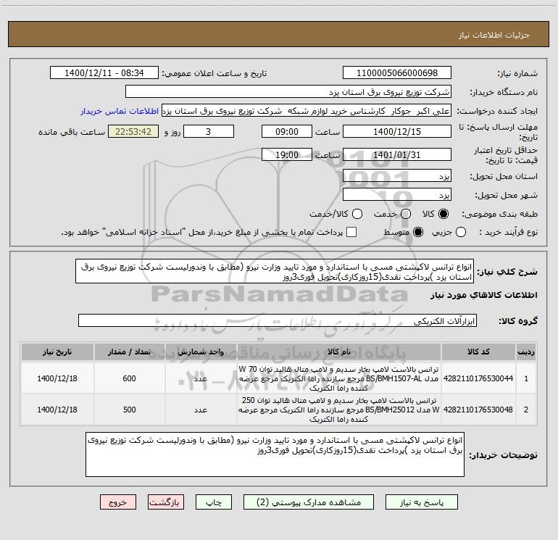Image resolution: width=558 pixels, height=540 pixels.
Task: Click item name with model BS/BMH25012
Action: 339,410
